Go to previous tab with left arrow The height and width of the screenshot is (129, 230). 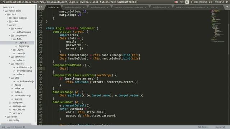click(x=39, y=7)
